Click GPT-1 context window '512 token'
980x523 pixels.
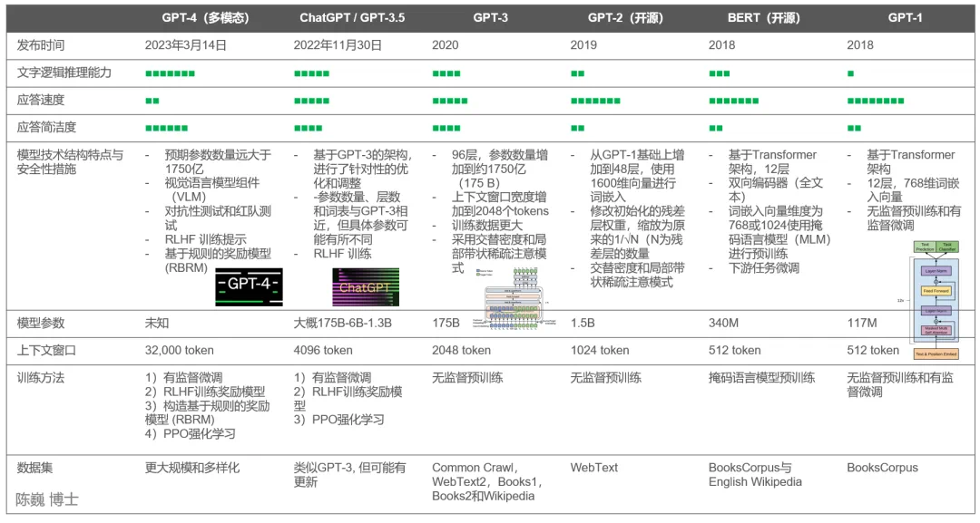pyautogui.click(x=873, y=351)
